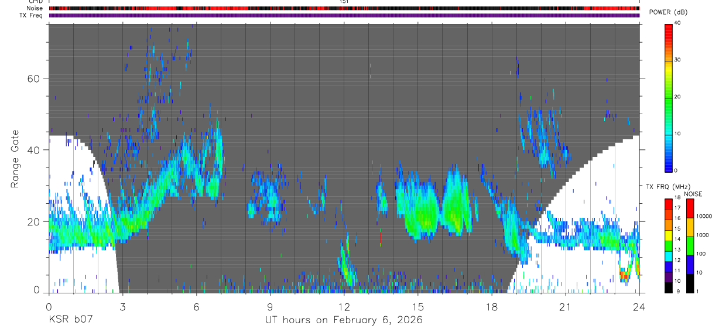Click the '16' tick on TX FRQ scale
Screen dimensions: 719x332
click(x=677, y=218)
